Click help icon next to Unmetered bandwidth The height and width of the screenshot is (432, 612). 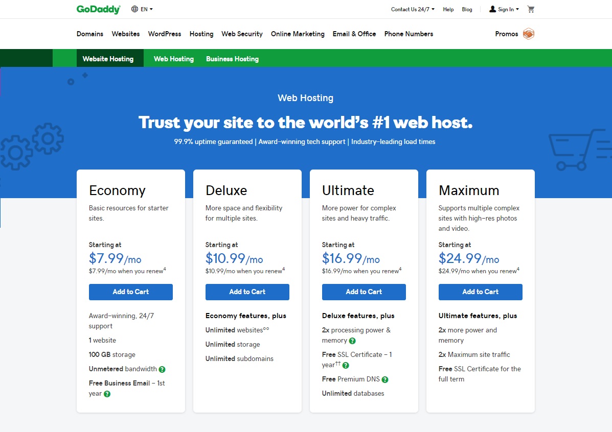coord(162,369)
